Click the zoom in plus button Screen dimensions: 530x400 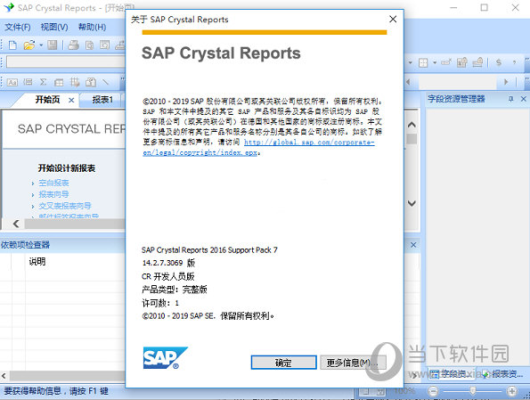pyautogui.click(x=512, y=391)
